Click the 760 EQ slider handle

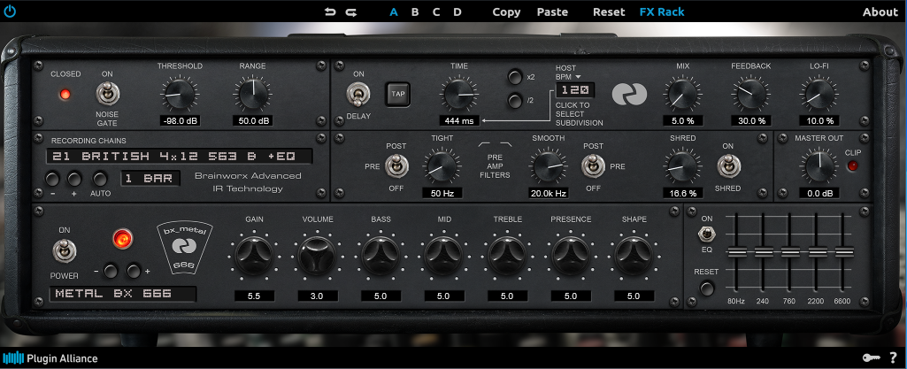click(x=790, y=252)
